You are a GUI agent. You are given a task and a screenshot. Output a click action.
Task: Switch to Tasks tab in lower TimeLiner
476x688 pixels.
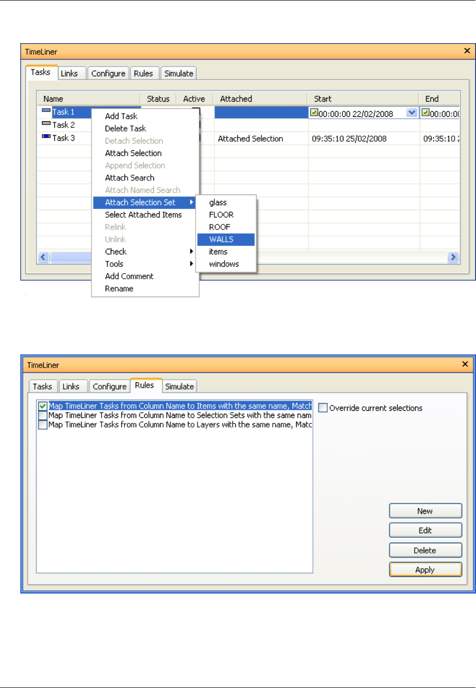coord(43,387)
